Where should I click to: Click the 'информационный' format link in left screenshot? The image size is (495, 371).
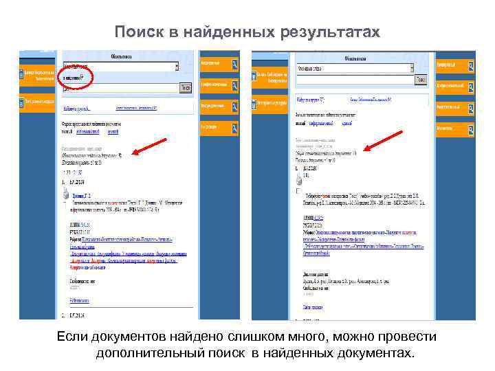[x=88, y=131]
